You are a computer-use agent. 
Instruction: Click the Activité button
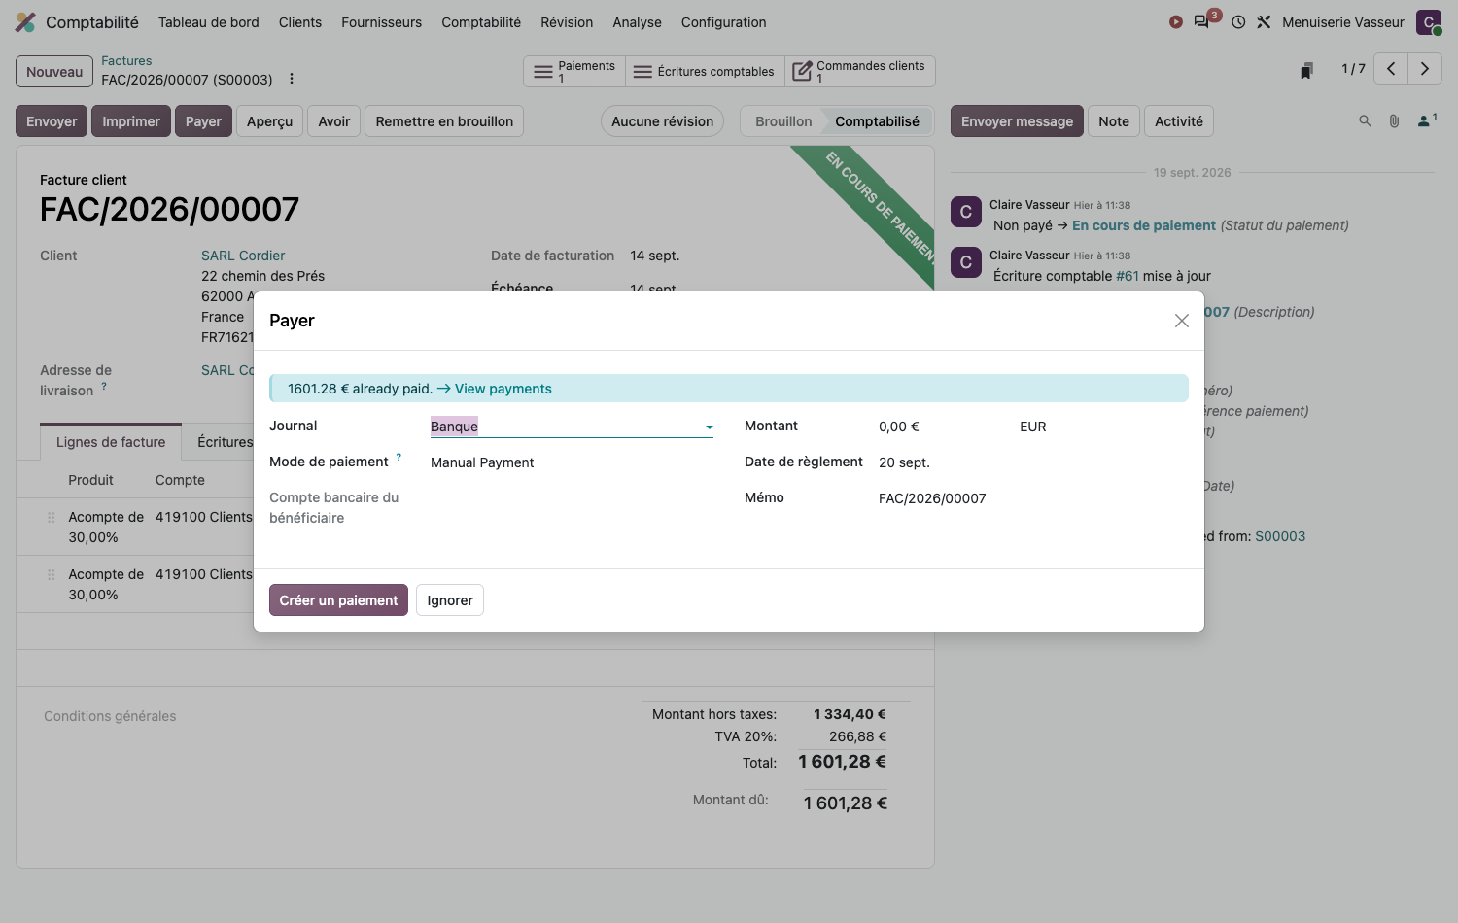click(1179, 121)
